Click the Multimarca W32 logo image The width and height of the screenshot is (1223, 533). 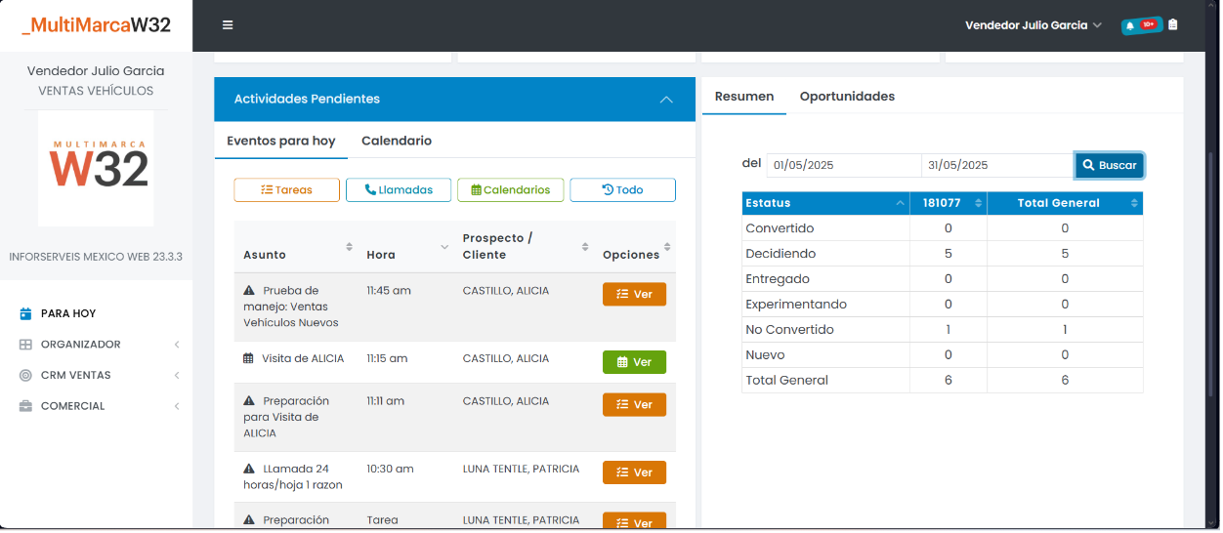(96, 168)
